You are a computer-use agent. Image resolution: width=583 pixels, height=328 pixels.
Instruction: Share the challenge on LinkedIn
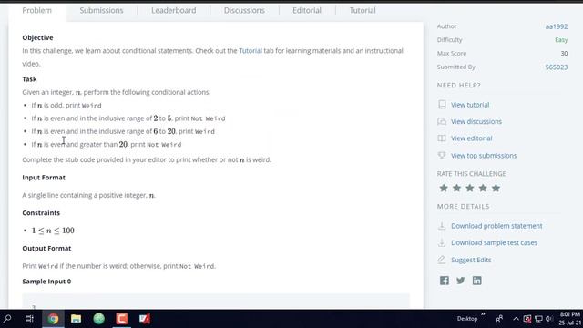click(477, 281)
